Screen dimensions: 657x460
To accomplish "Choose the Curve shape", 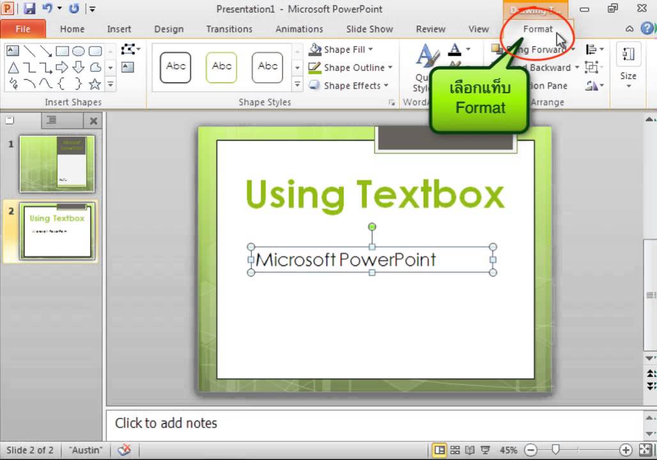I will click(x=45, y=84).
